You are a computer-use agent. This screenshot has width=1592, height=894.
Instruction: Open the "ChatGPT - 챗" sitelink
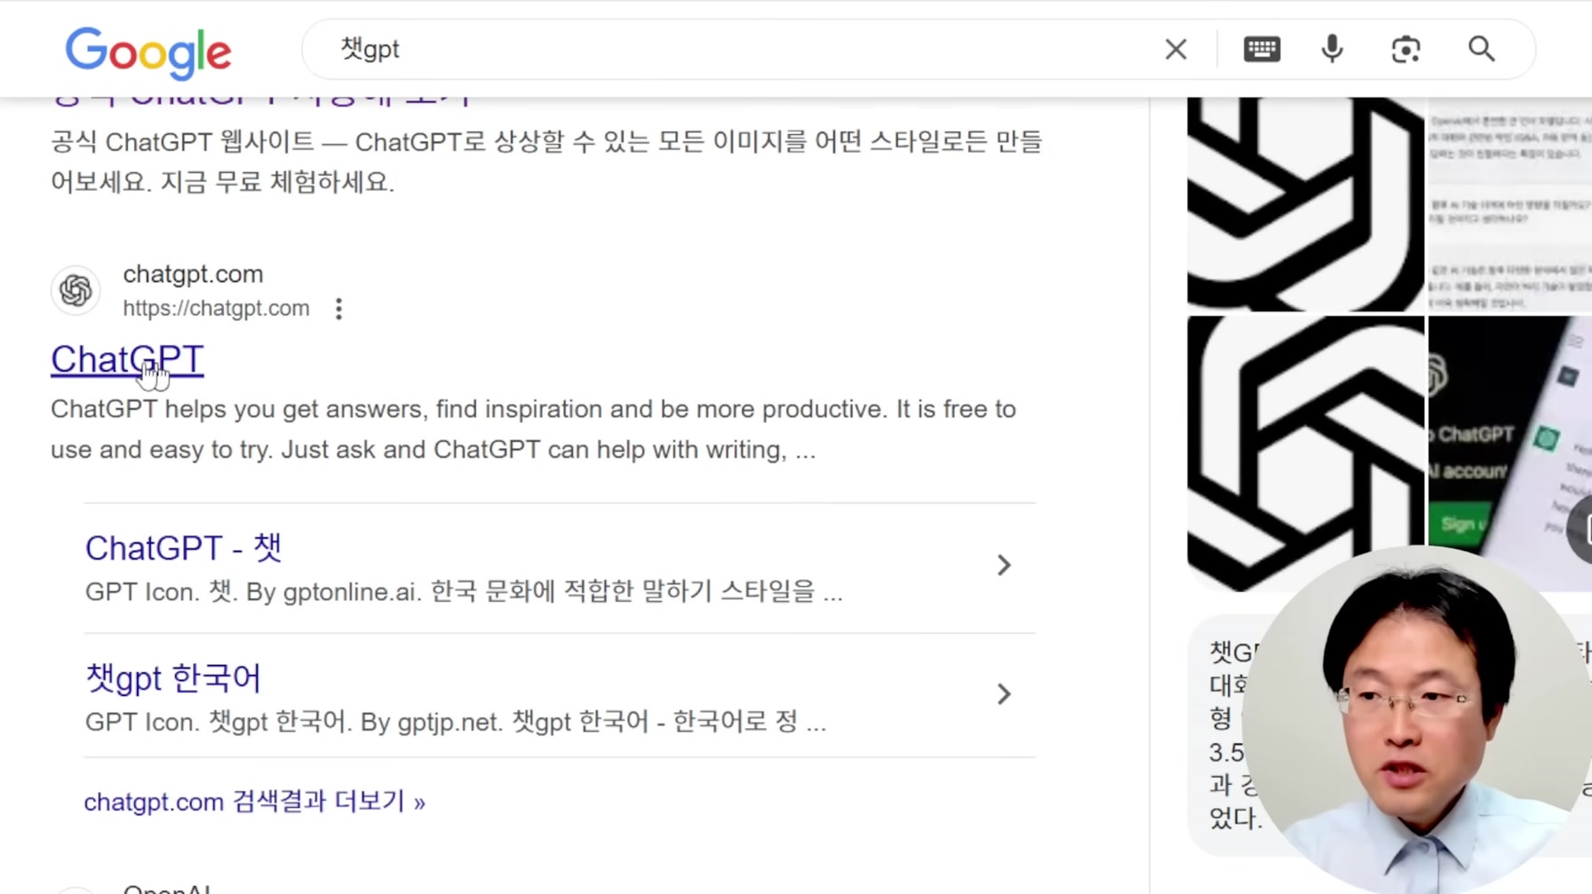[x=183, y=548]
